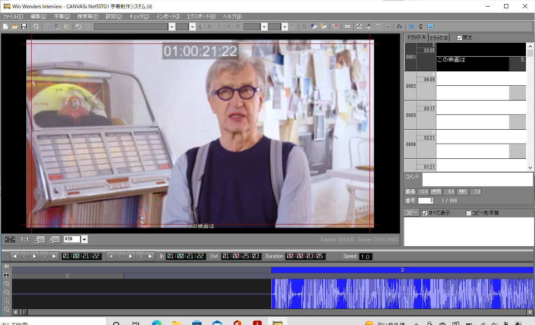Switch to the トラック B tab
The height and width of the screenshot is (325, 535).
439,38
